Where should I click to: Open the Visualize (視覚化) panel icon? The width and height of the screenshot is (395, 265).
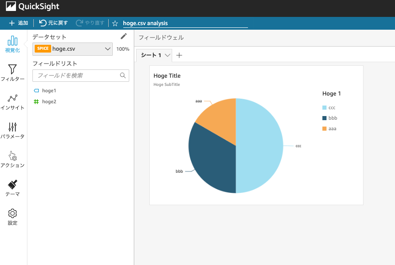pos(12,41)
